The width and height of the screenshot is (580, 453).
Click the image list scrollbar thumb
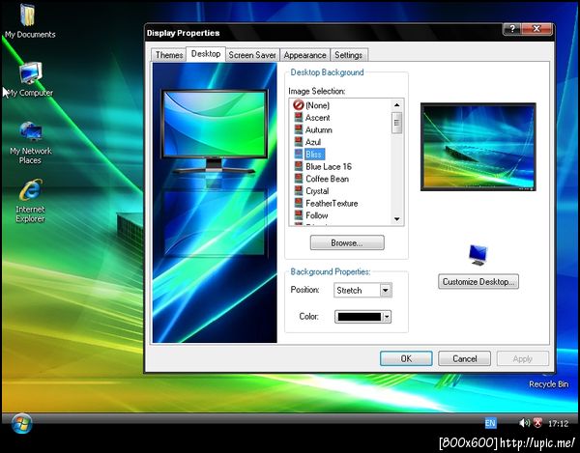[x=397, y=123]
